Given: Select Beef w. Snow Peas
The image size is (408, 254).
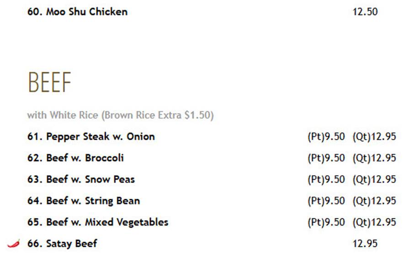Looking at the screenshot, I should [x=81, y=179].
